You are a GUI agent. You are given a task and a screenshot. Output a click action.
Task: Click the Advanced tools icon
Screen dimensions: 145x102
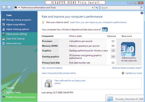pyautogui.click(x=3, y=43)
